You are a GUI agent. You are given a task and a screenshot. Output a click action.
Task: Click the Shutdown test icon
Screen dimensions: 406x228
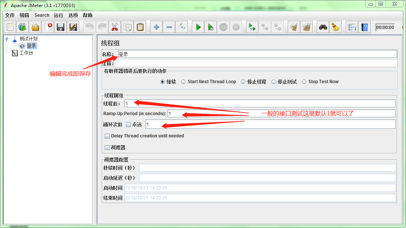point(236,27)
